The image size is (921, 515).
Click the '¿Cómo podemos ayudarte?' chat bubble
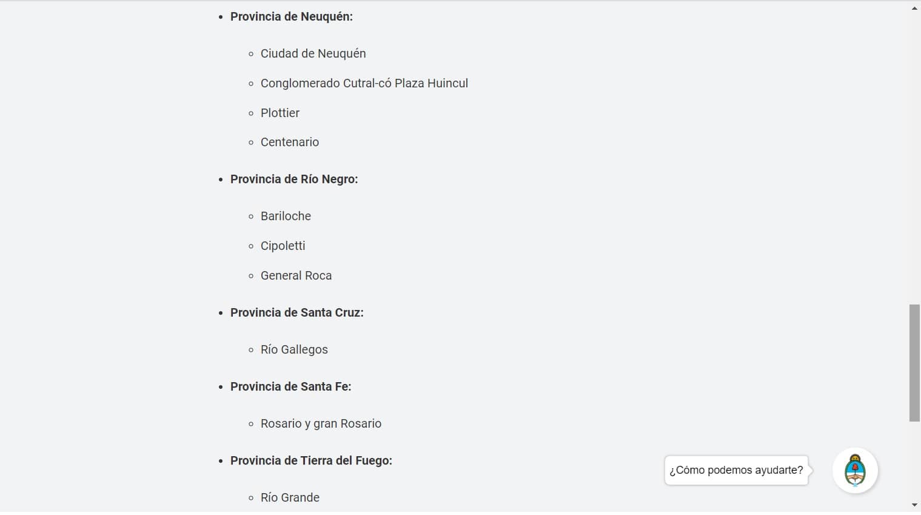(736, 470)
